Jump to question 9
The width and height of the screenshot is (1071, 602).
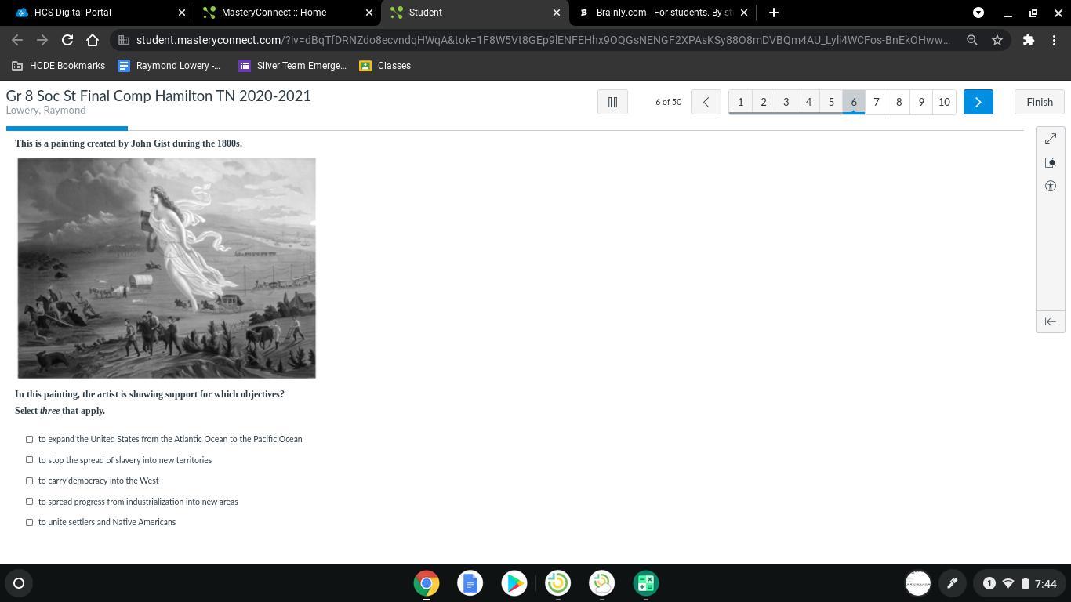pos(921,102)
